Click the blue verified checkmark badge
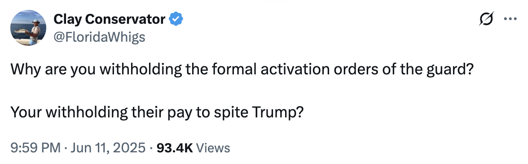Viewport: 528px width, 164px height. [x=176, y=20]
